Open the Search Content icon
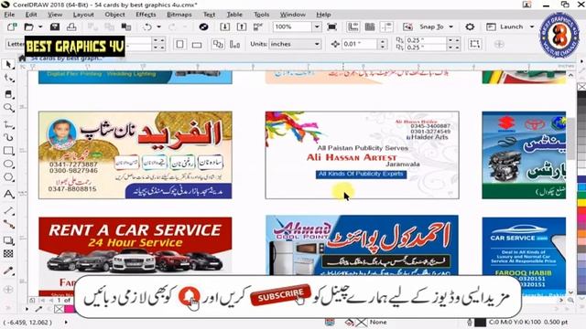This screenshot has height=329, width=586. (203, 27)
